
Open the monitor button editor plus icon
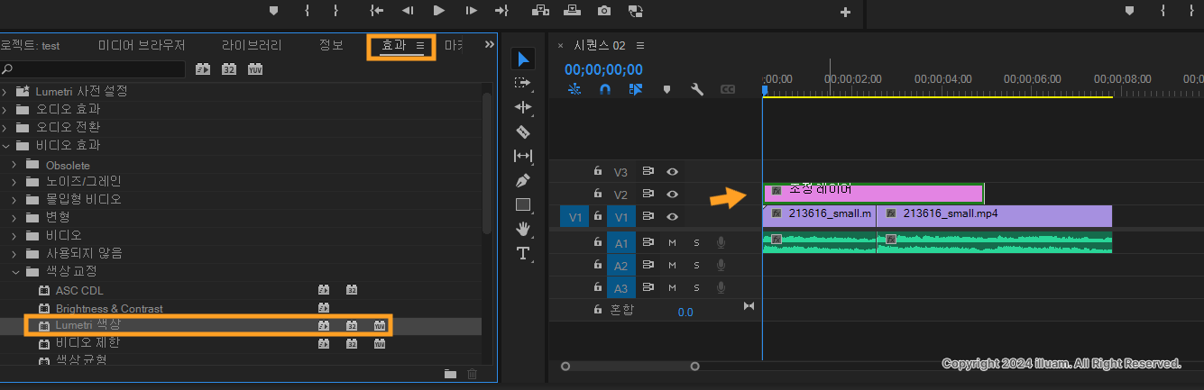coord(845,12)
